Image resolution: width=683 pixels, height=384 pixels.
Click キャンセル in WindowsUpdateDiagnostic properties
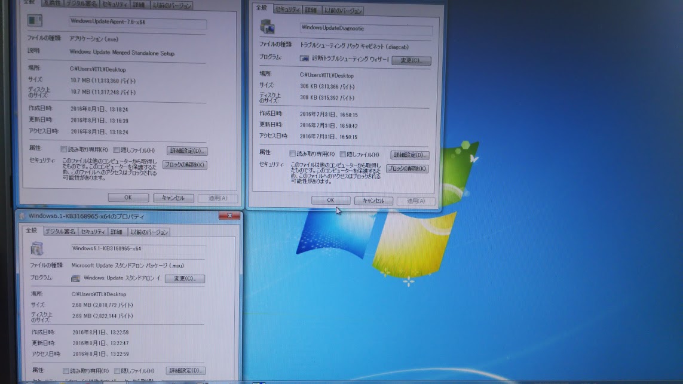coord(373,201)
